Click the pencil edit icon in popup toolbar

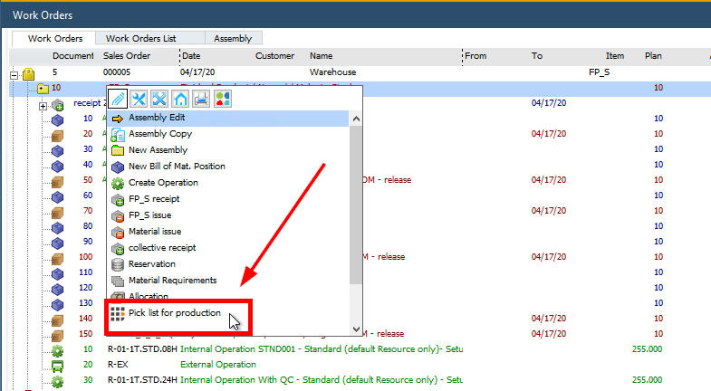(x=118, y=99)
